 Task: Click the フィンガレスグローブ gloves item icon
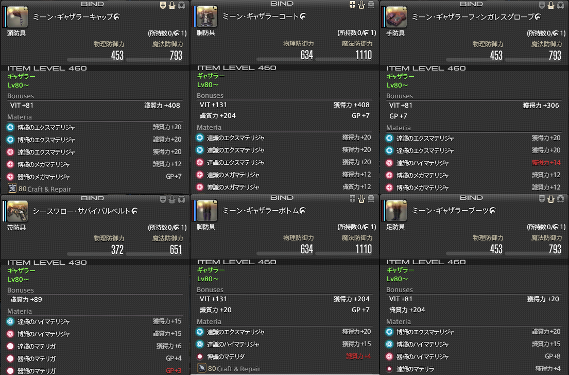(396, 16)
